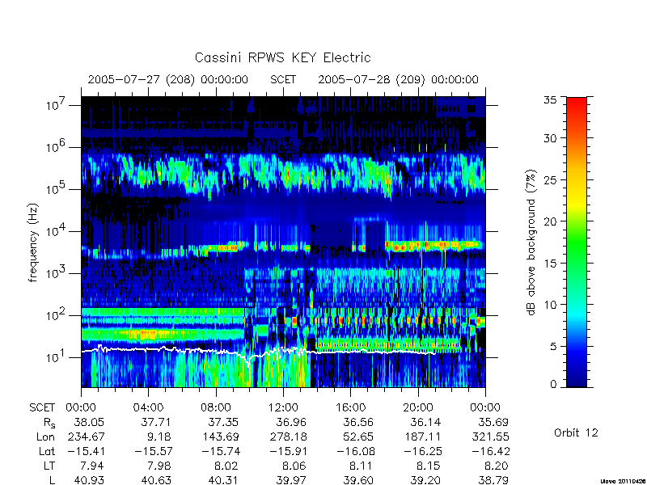Click the 'Rs' row header
Viewport: 647px width, 485px height.
49,423
